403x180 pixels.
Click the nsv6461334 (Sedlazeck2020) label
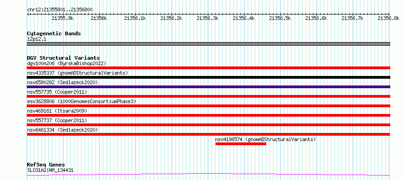pos(62,130)
